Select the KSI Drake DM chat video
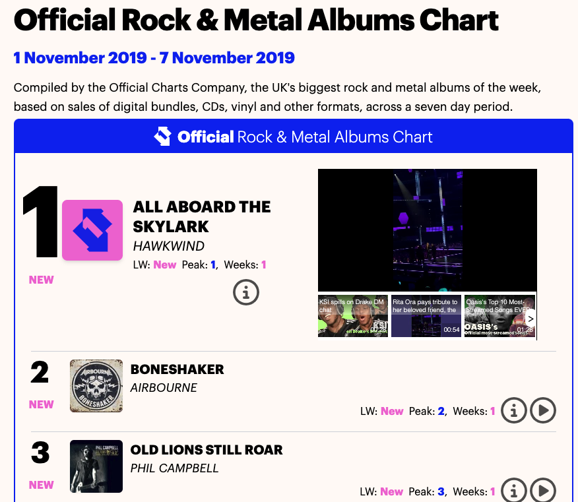This screenshot has height=502, width=578. coord(352,316)
